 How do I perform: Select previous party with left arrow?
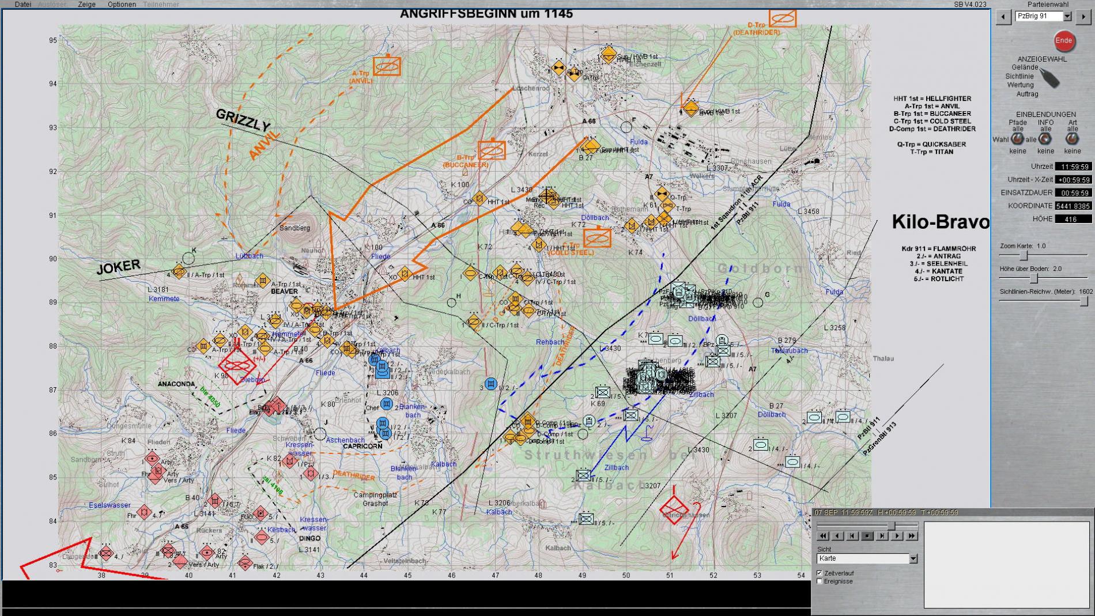pyautogui.click(x=1003, y=17)
